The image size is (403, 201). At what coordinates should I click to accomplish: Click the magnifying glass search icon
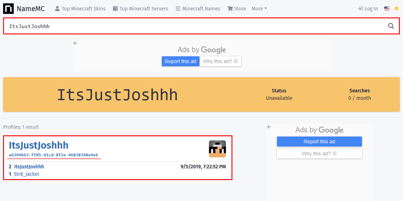pyautogui.click(x=391, y=26)
